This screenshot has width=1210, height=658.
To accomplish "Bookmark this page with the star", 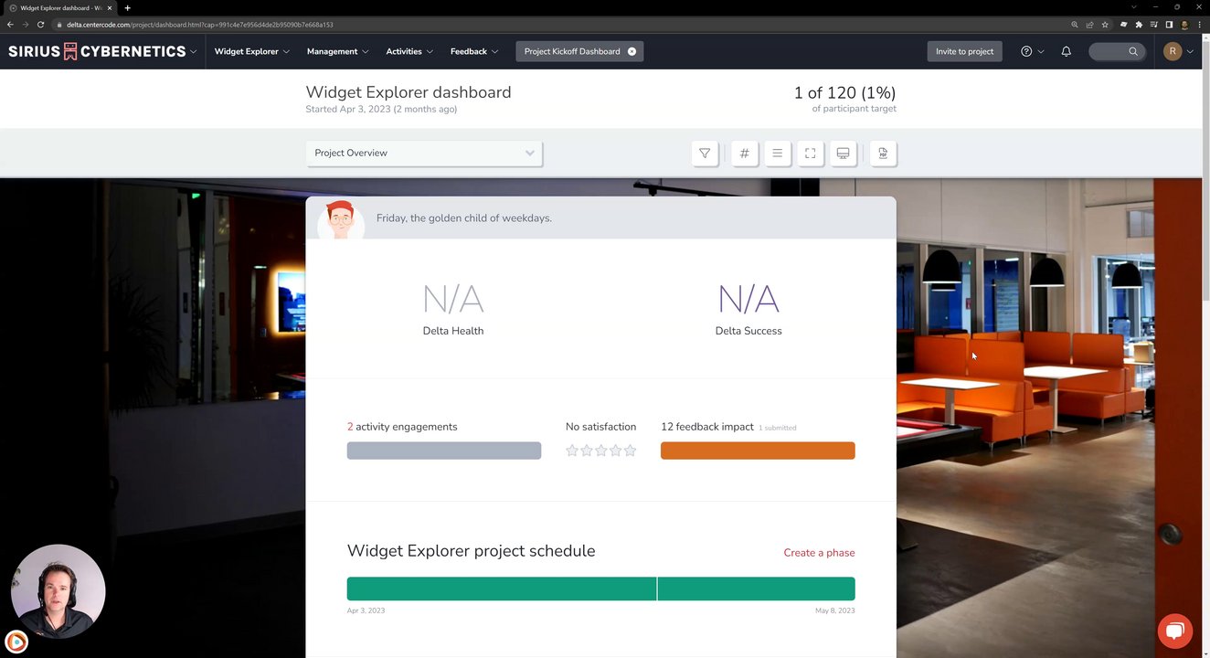I will pyautogui.click(x=1105, y=25).
